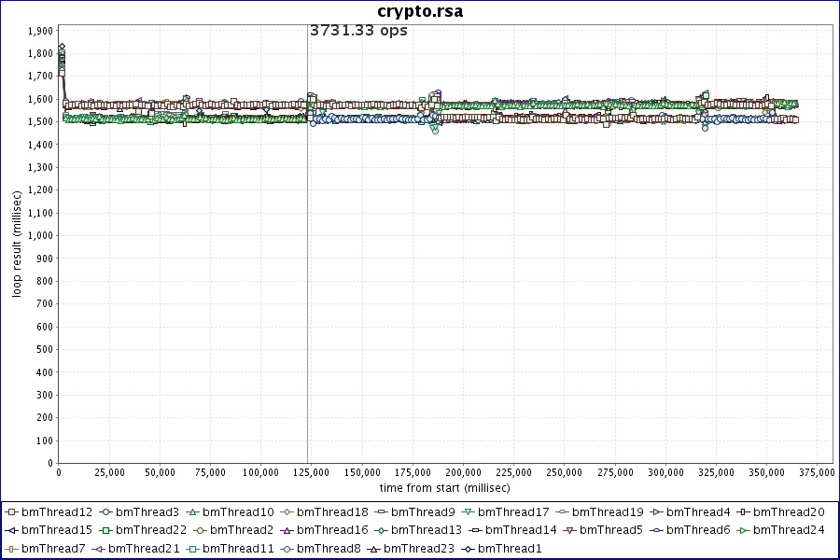The image size is (840, 560).
Task: Click the 3731.33 ops annotation text
Action: [358, 31]
